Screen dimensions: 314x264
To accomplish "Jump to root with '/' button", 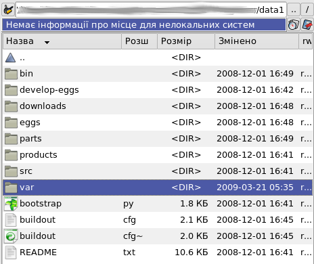I will [307, 9].
